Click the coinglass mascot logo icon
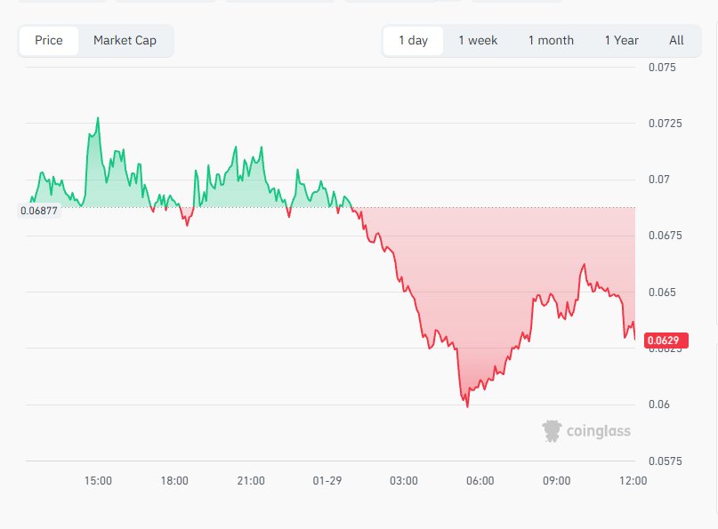This screenshot has height=529, width=718. [x=552, y=431]
